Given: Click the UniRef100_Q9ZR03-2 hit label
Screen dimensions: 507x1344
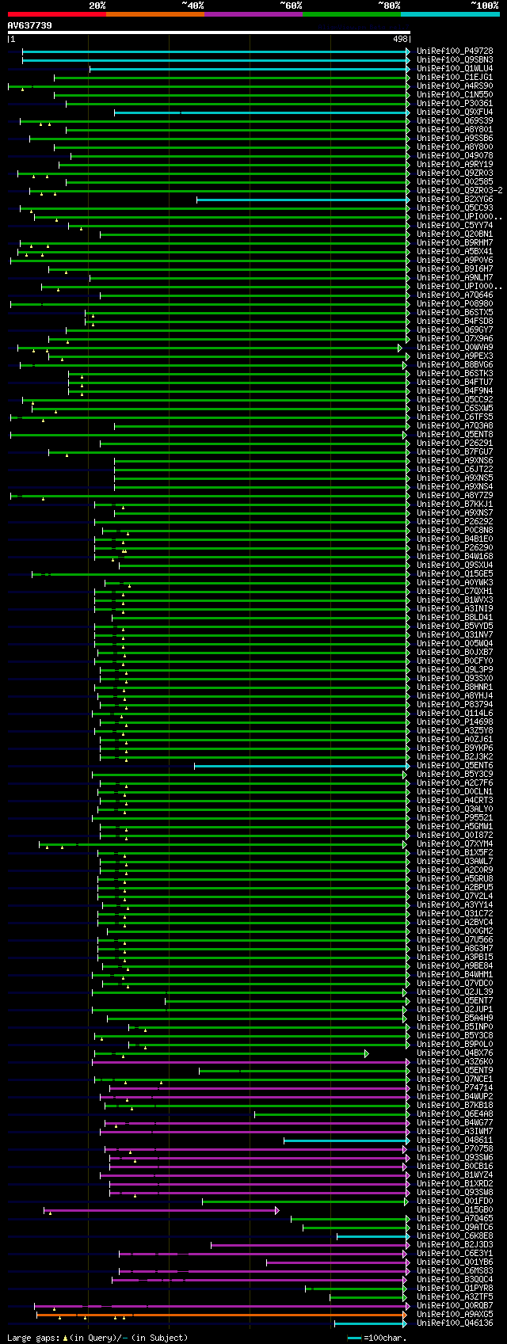Looking at the screenshot, I should tap(459, 190).
